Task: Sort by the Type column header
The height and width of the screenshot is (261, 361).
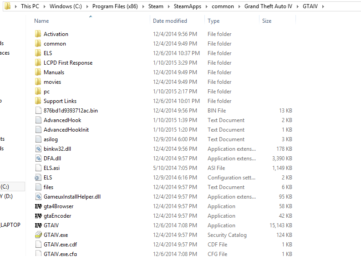Action: 214,21
